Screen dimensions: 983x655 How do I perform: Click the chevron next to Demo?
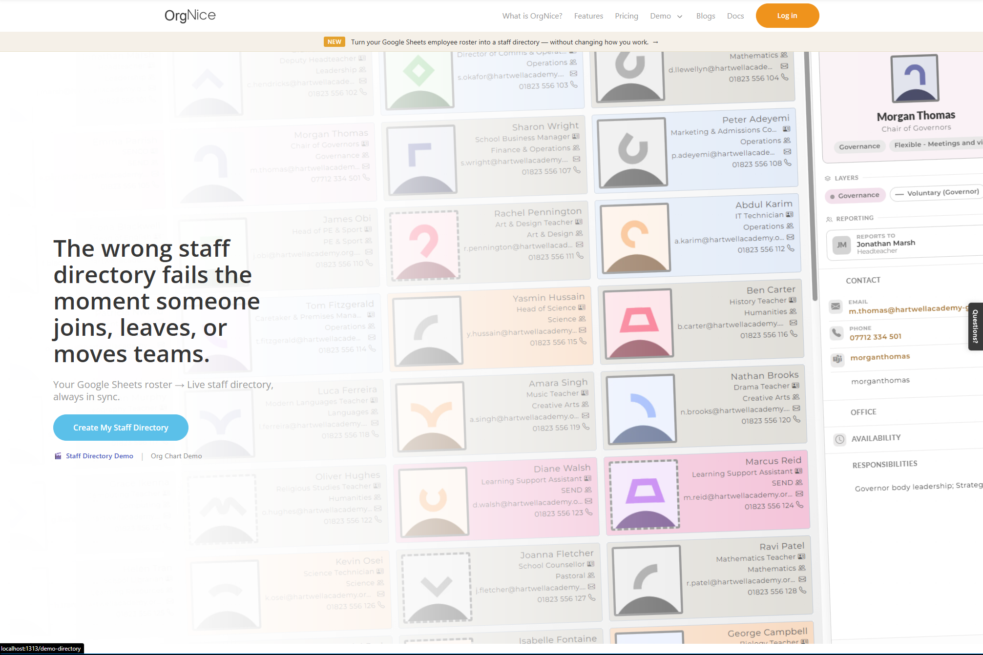(680, 17)
